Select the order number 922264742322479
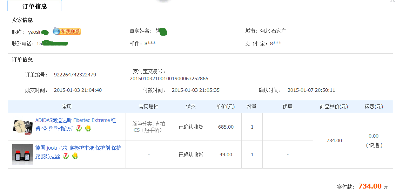Viewport: 396px width, 191px height. tap(75, 75)
